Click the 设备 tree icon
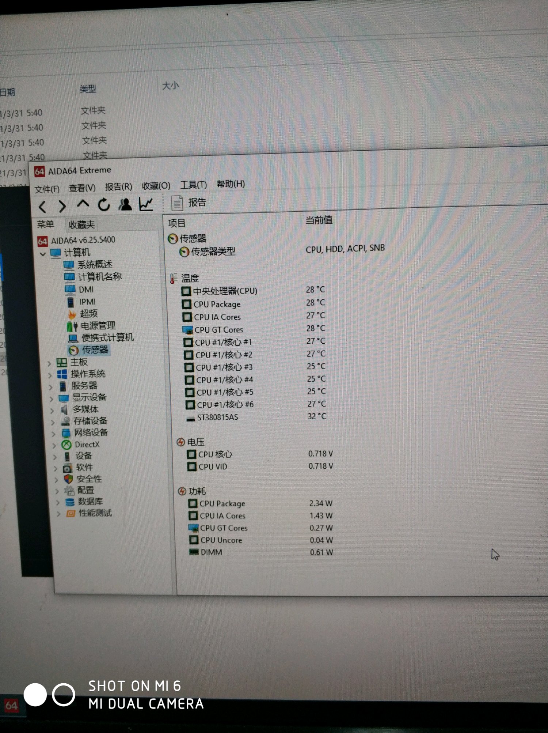 coord(67,456)
